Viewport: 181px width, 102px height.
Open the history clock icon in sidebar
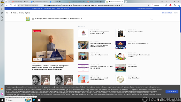coord(2,20)
